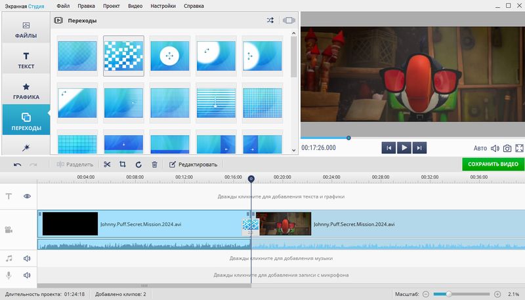Click the Сохранить видео button
The image size is (525, 300).
[x=493, y=164]
